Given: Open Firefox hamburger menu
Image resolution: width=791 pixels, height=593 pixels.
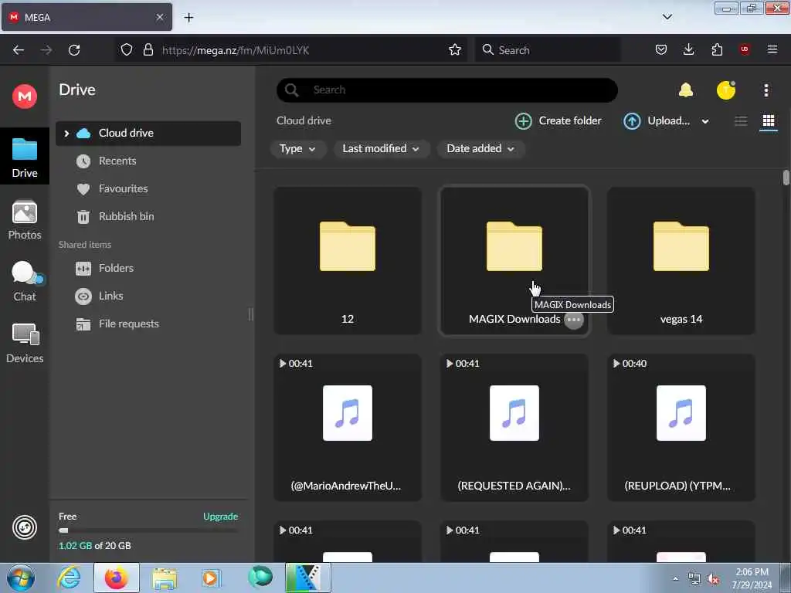Looking at the screenshot, I should click(772, 49).
